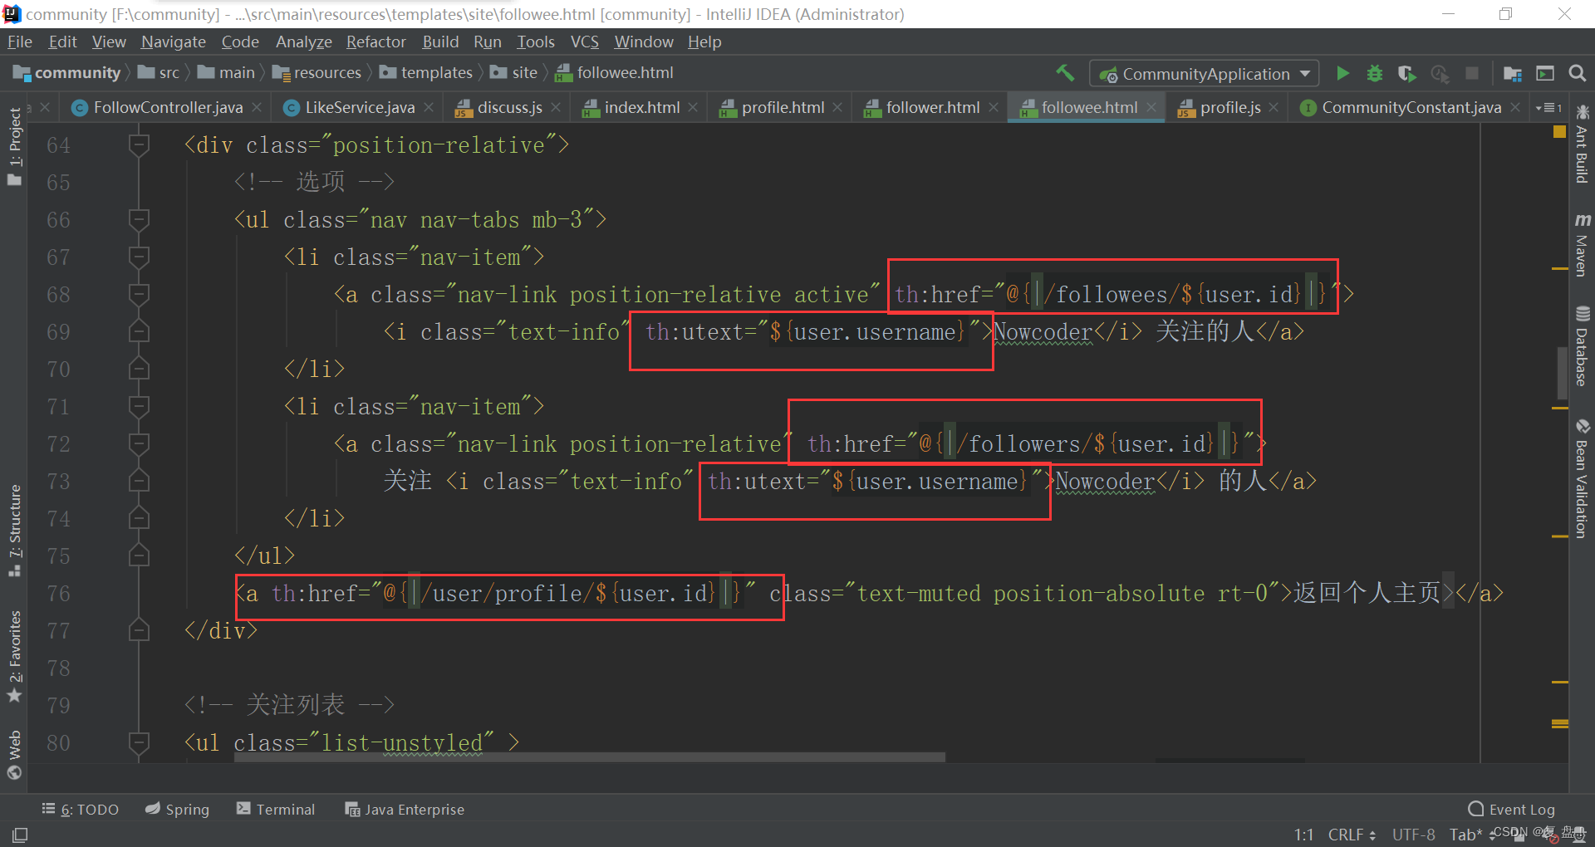Collapse the ul fold marker on line 66
The image size is (1595, 847).
(139, 220)
